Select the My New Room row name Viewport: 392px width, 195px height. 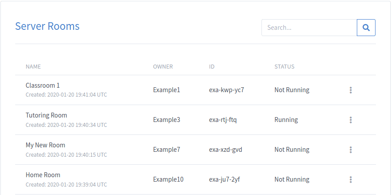click(45, 145)
